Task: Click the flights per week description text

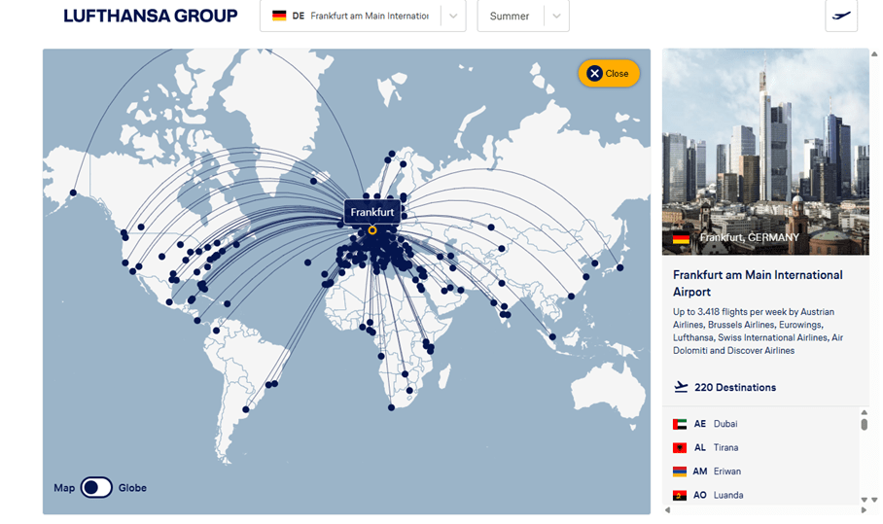Action: tap(758, 331)
